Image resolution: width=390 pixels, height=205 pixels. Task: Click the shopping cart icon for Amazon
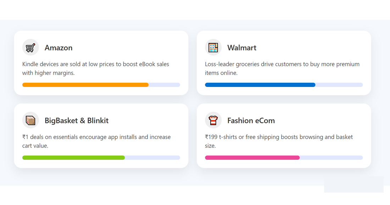30,47
